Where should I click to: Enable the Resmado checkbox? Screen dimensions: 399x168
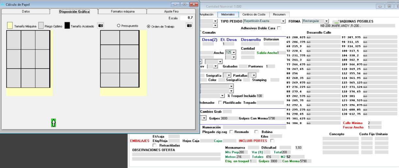click(231, 132)
